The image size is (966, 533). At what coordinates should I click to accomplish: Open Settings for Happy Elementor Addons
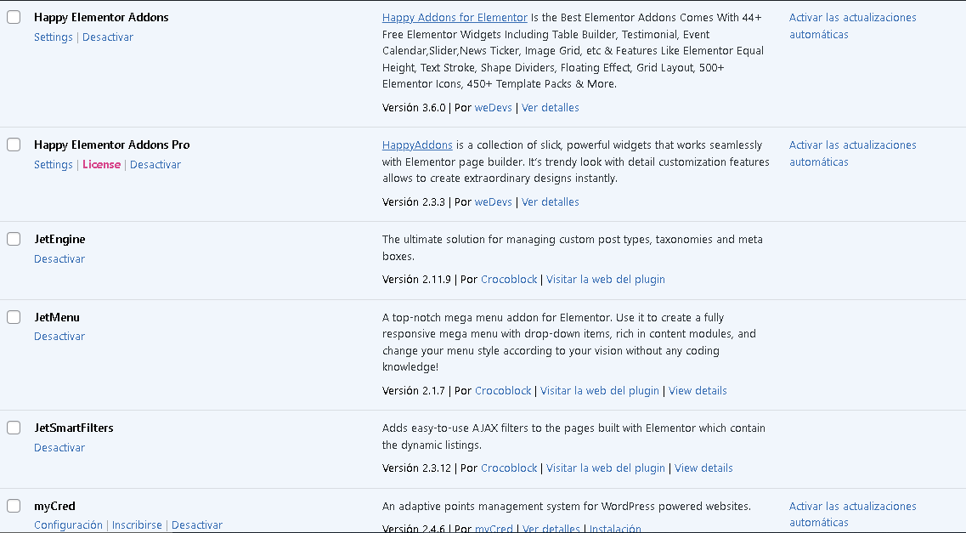coord(53,37)
